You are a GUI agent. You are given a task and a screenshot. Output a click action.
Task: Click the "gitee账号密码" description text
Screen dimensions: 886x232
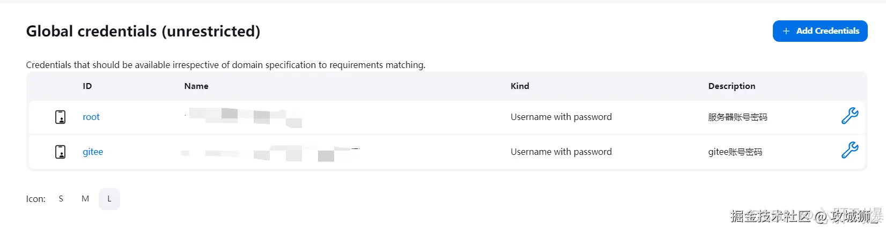coord(735,152)
